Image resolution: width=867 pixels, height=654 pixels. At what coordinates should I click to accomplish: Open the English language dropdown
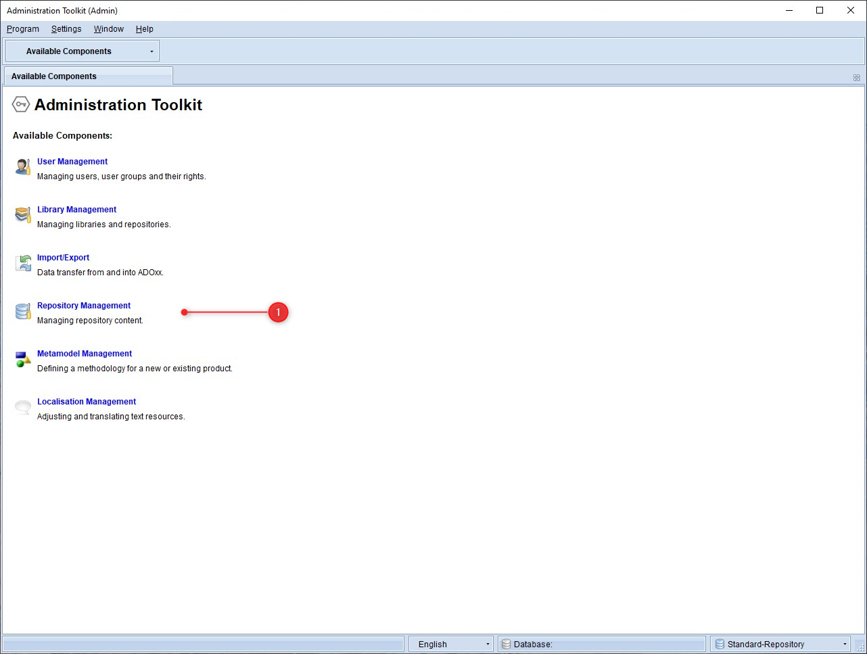(x=451, y=644)
